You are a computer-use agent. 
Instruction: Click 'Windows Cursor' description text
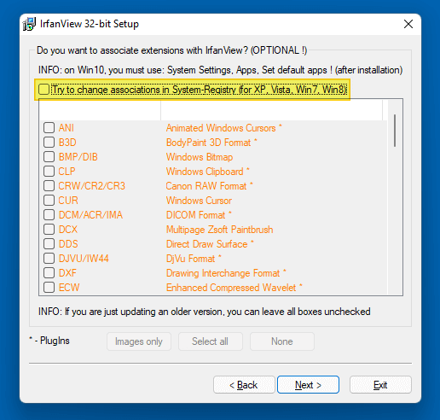click(199, 201)
